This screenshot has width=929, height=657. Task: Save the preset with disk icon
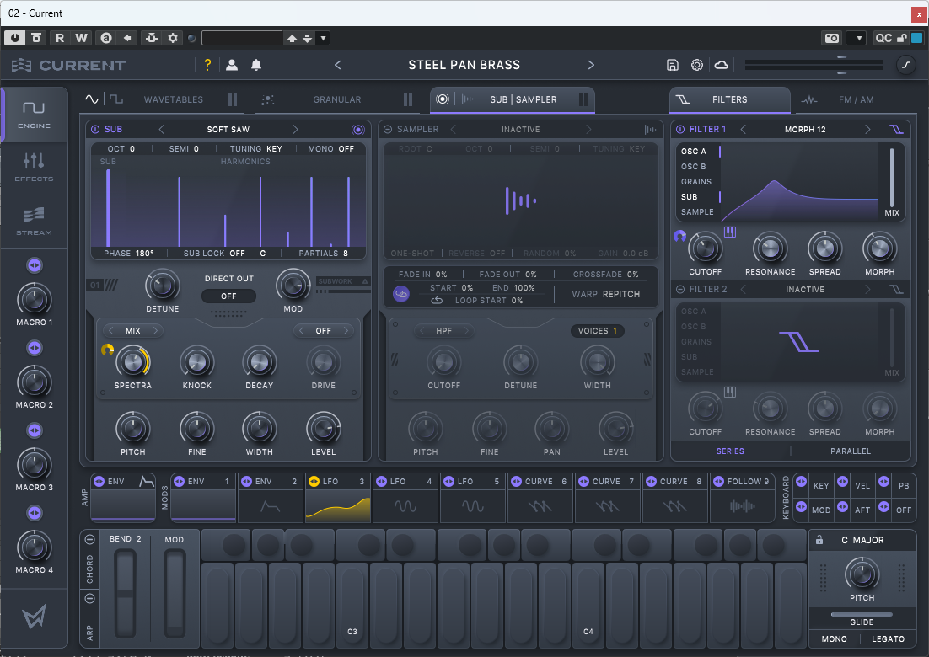673,65
